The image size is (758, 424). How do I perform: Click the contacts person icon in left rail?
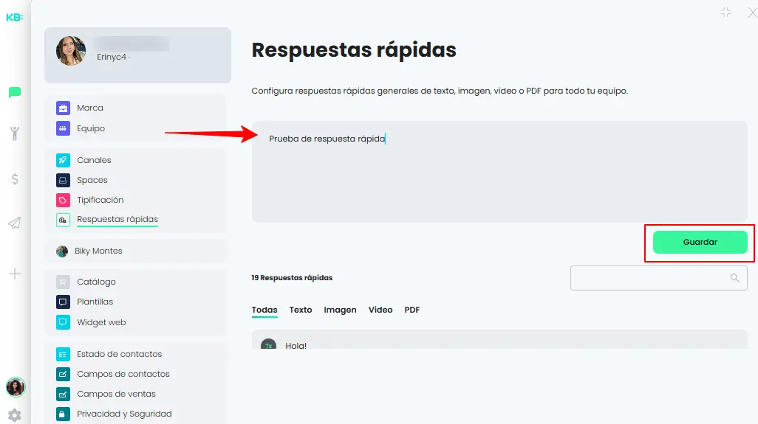coord(15,133)
